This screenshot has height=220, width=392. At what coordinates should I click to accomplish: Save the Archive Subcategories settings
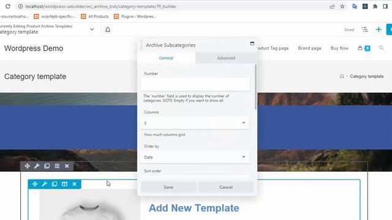pyautogui.click(x=168, y=187)
